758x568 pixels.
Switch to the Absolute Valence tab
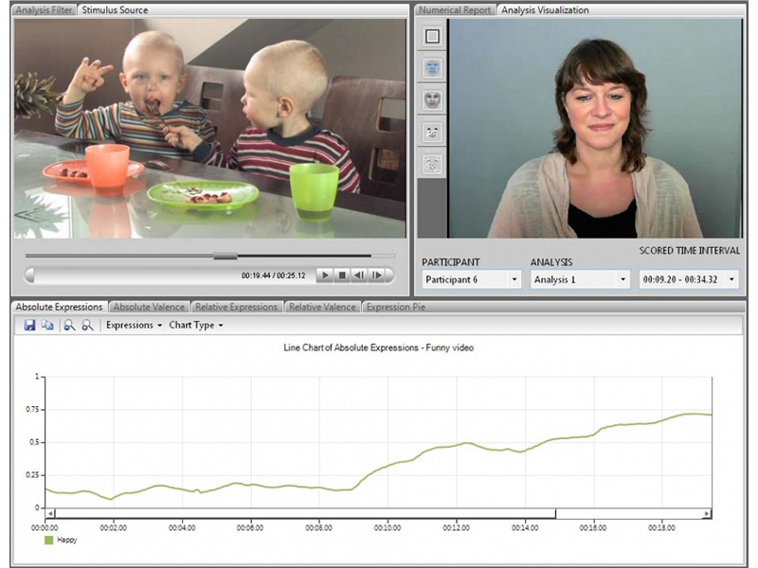(149, 307)
